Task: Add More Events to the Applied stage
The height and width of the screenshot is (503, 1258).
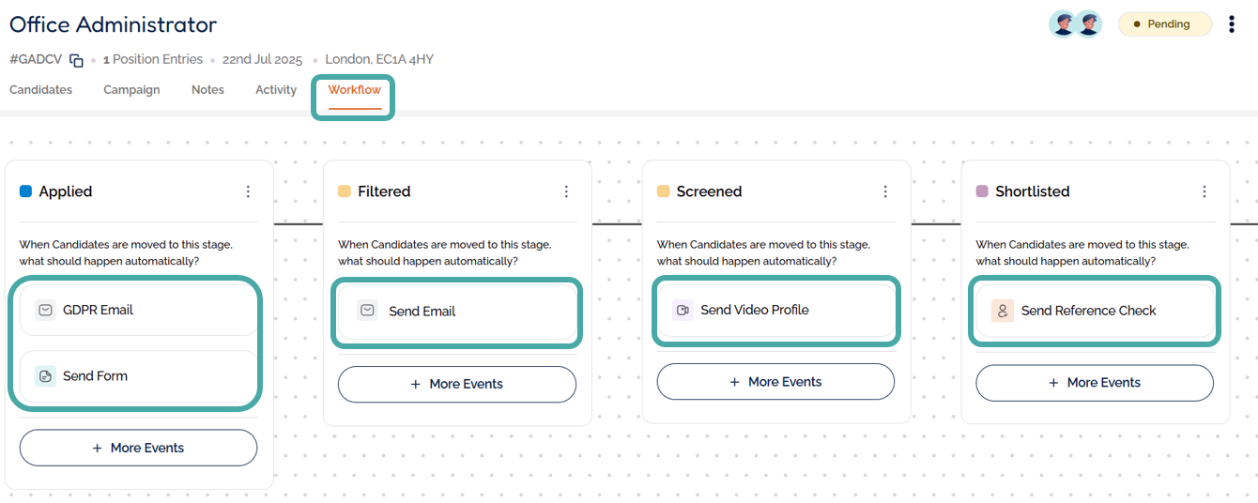Action: (138, 448)
